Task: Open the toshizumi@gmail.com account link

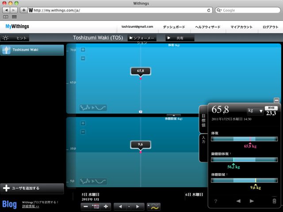Action: 137,26
